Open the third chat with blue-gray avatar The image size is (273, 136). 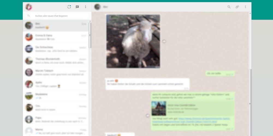pos(55,49)
